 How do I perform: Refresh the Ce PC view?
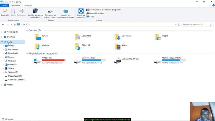click(x=178, y=25)
